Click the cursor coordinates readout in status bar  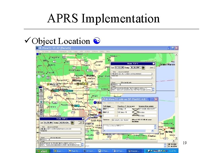(172, 145)
